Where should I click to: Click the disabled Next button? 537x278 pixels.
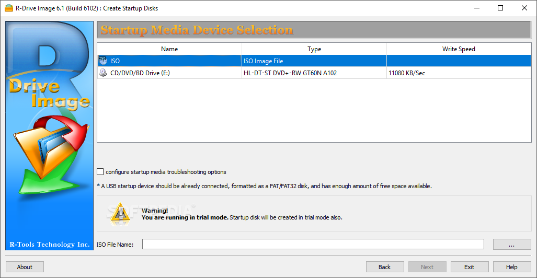coord(427,267)
